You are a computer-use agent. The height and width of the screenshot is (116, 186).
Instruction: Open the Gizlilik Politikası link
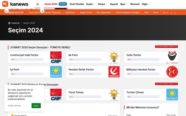click(14, 106)
